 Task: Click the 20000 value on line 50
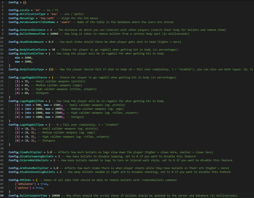[x=56, y=196]
